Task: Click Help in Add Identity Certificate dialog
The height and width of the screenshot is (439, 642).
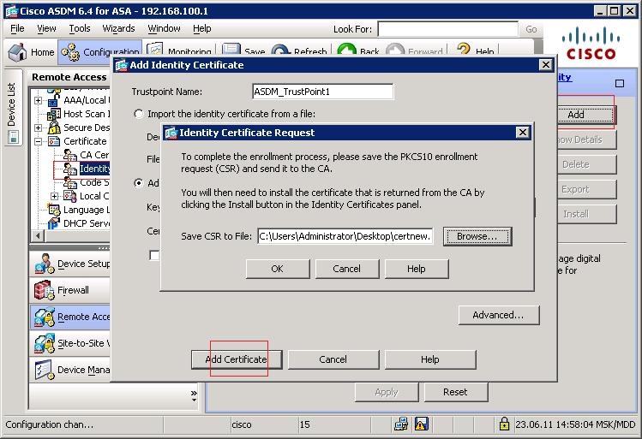Action: click(x=430, y=359)
